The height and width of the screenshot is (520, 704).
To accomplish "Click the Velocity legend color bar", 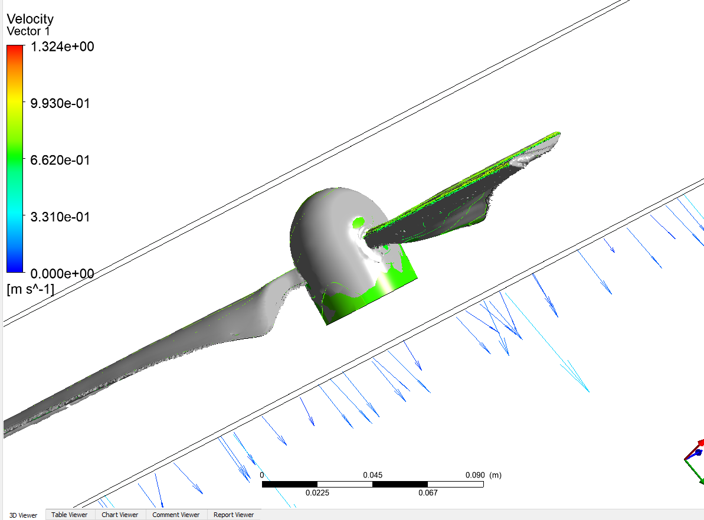I will pyautogui.click(x=15, y=158).
